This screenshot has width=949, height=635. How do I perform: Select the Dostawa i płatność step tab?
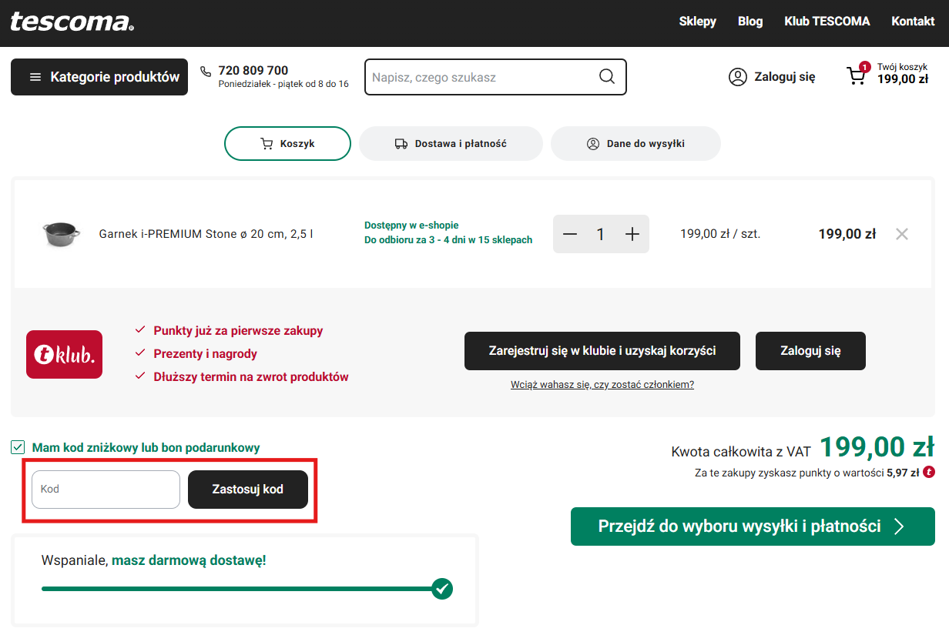pos(451,144)
